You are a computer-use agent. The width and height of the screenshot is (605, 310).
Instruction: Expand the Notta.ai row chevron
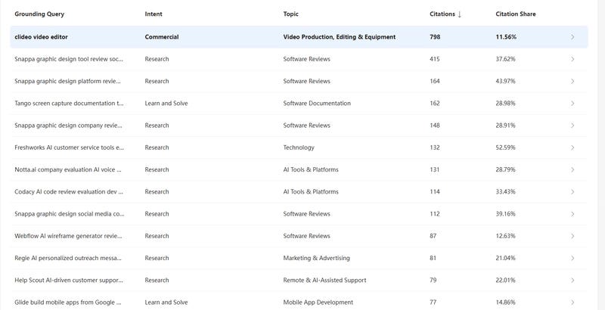pos(572,169)
